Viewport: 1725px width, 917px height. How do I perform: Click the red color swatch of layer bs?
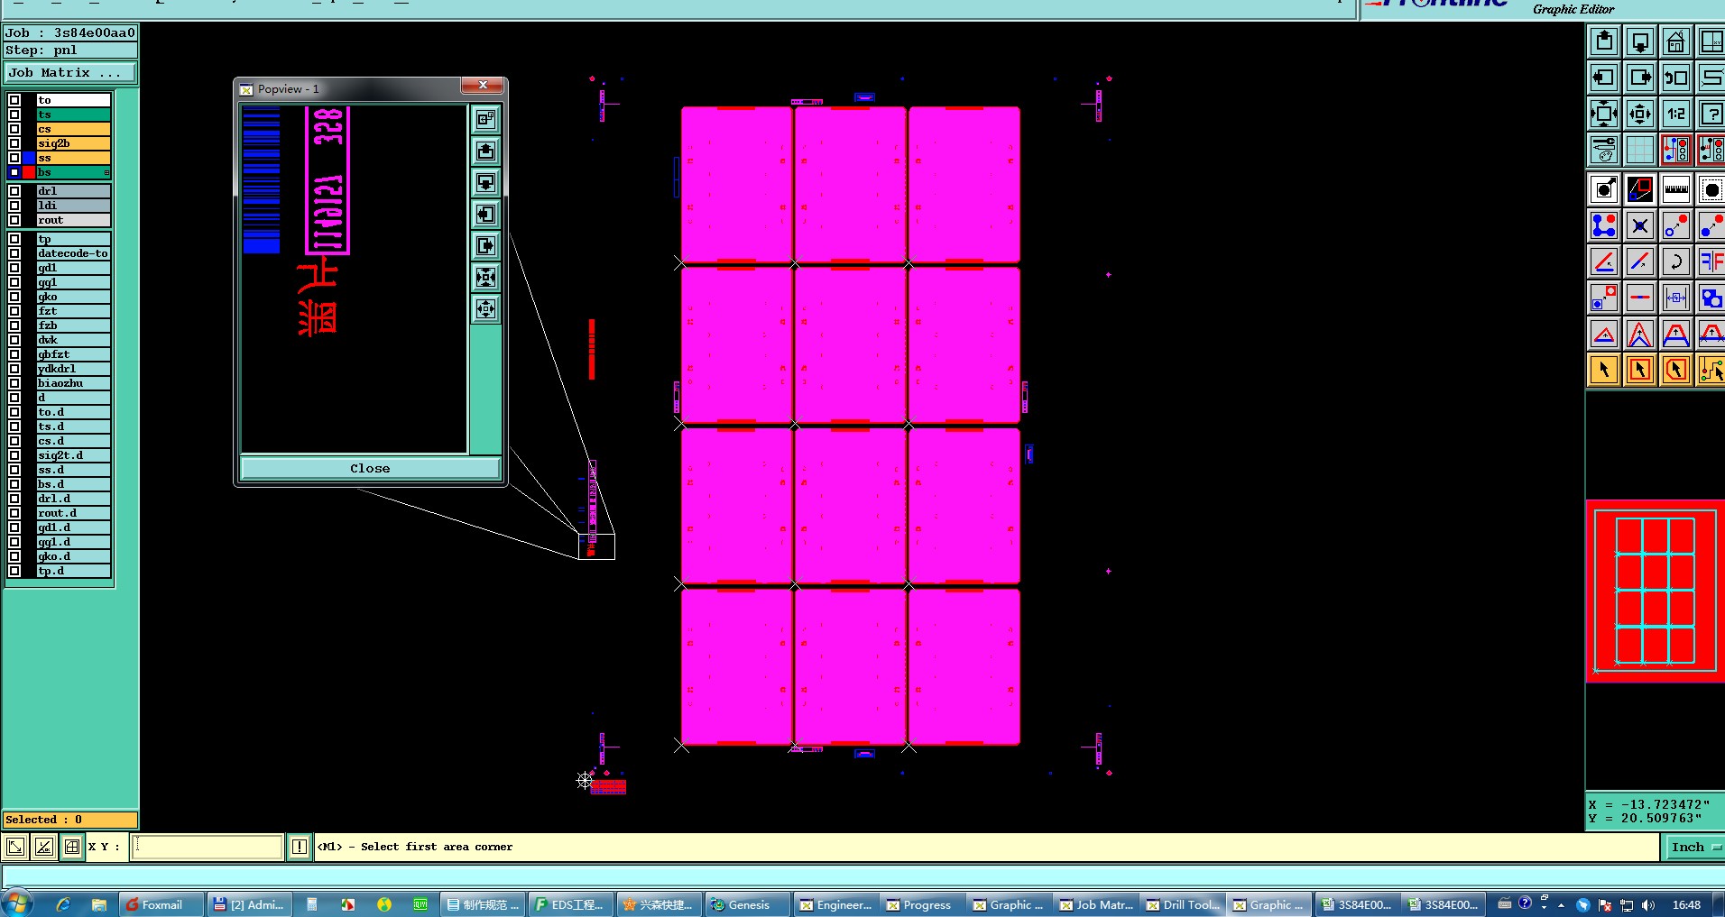point(29,172)
